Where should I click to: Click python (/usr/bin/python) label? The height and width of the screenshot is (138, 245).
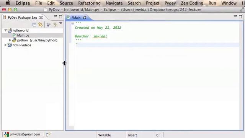click(37, 40)
